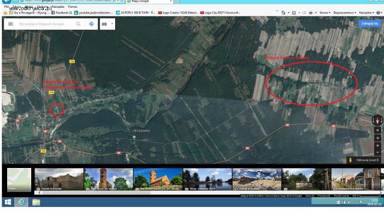Open the Google Maps hamburger menu

point(11,24)
